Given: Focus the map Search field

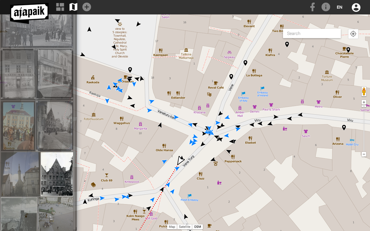Looking at the screenshot, I should click(x=312, y=33).
